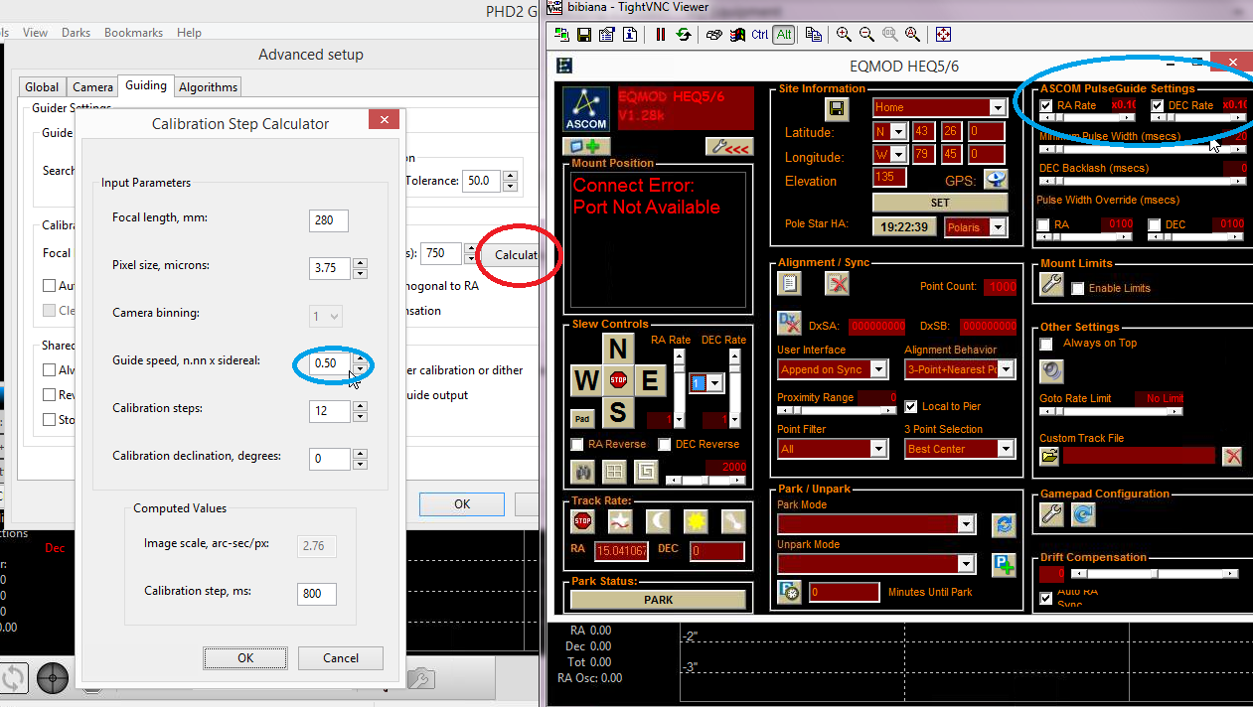
Task: Enable DEC Reverse checkbox
Action: (x=665, y=444)
